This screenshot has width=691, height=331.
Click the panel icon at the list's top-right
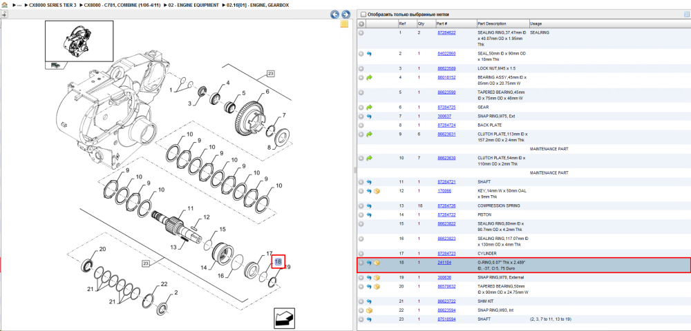686,14
